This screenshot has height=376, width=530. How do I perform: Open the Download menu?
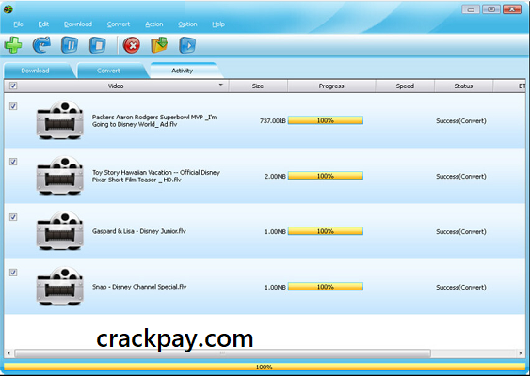78,23
